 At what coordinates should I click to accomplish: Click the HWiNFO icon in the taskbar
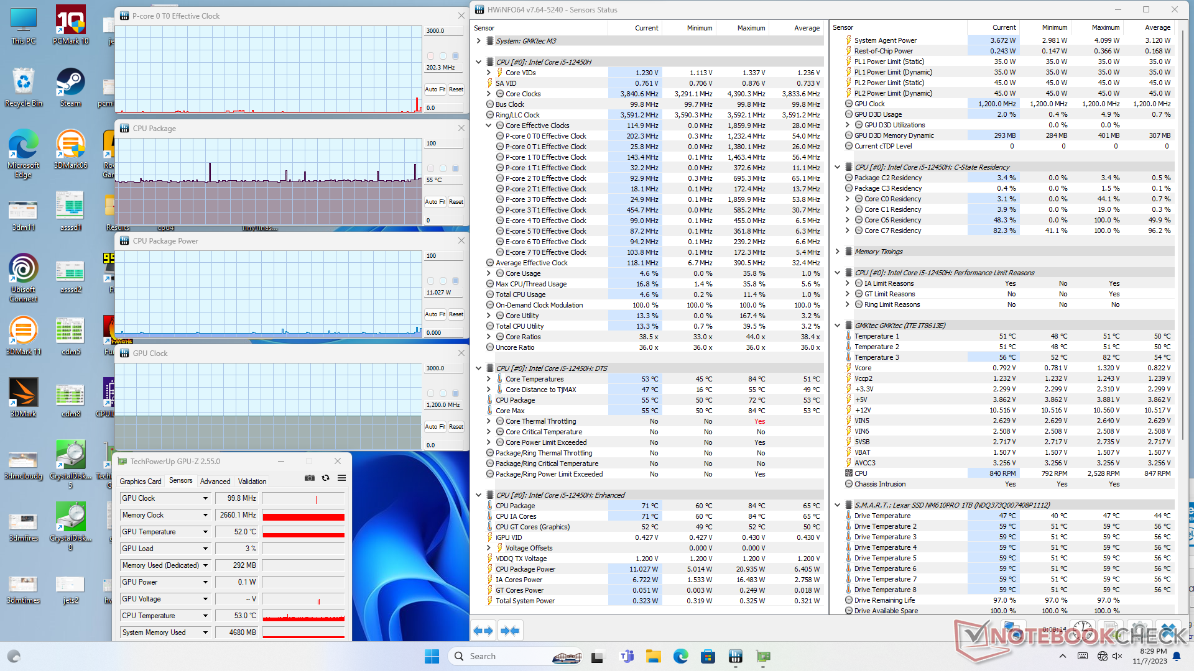click(735, 656)
